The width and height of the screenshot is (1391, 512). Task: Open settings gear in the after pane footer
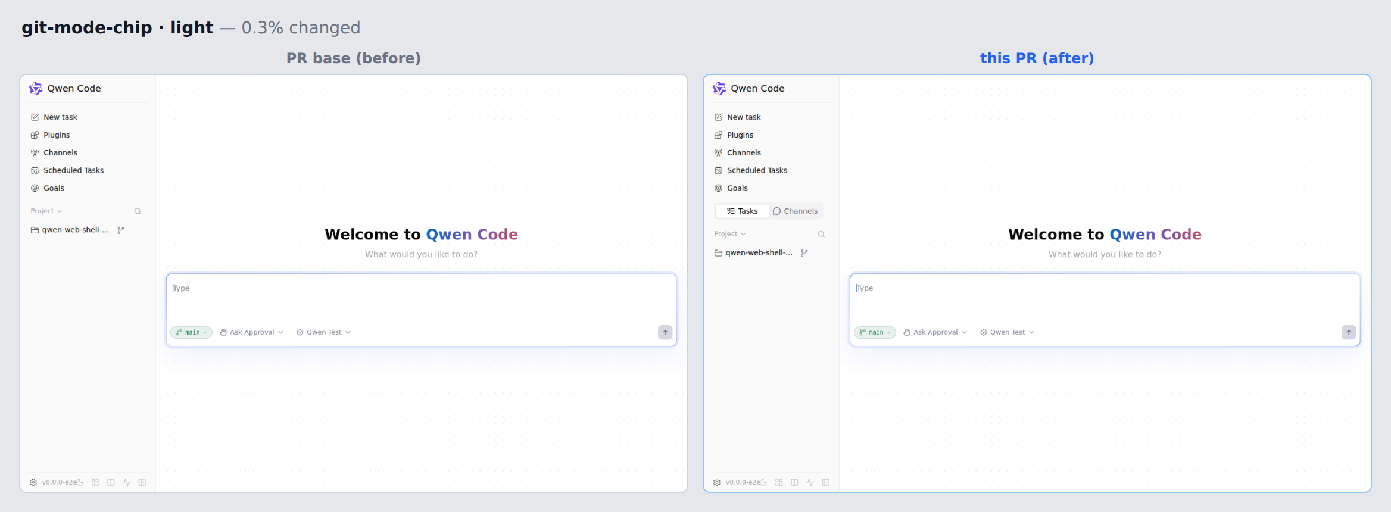[x=717, y=482]
